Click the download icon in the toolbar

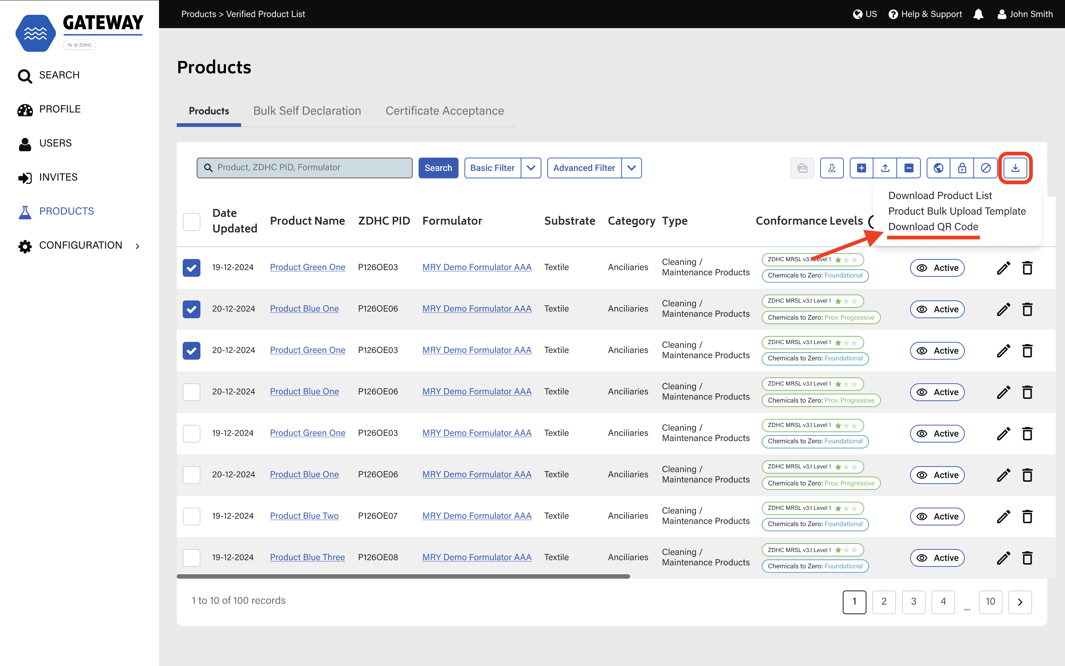[1015, 168]
